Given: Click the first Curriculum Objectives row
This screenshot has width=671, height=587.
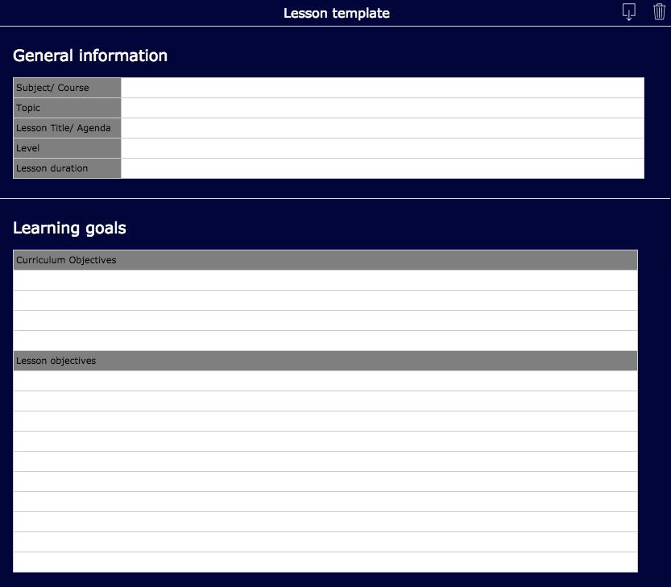Looking at the screenshot, I should click(325, 280).
